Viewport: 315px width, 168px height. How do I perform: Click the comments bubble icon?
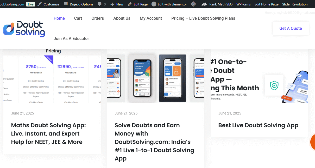(99, 4)
